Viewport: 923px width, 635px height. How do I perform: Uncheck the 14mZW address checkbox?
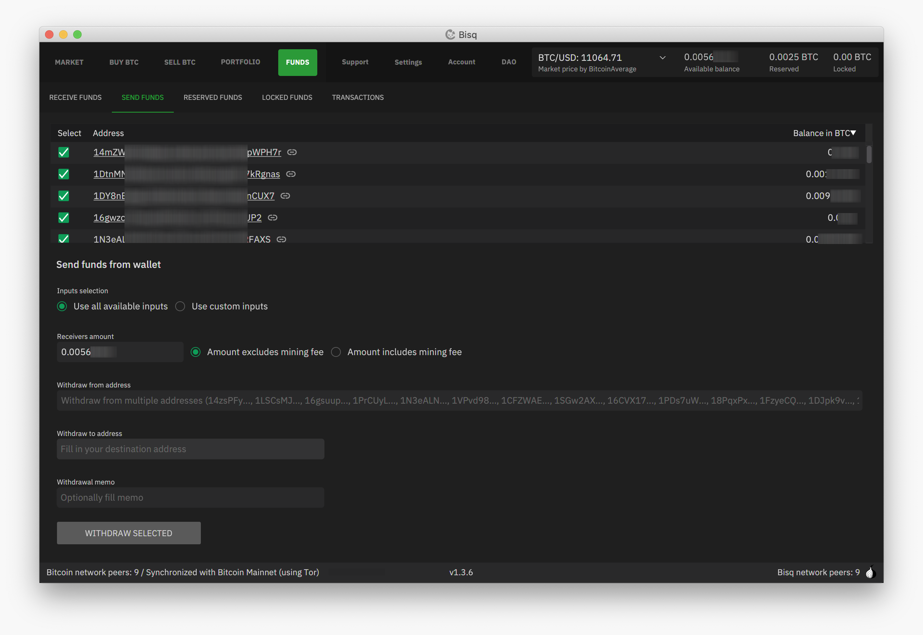coord(64,152)
